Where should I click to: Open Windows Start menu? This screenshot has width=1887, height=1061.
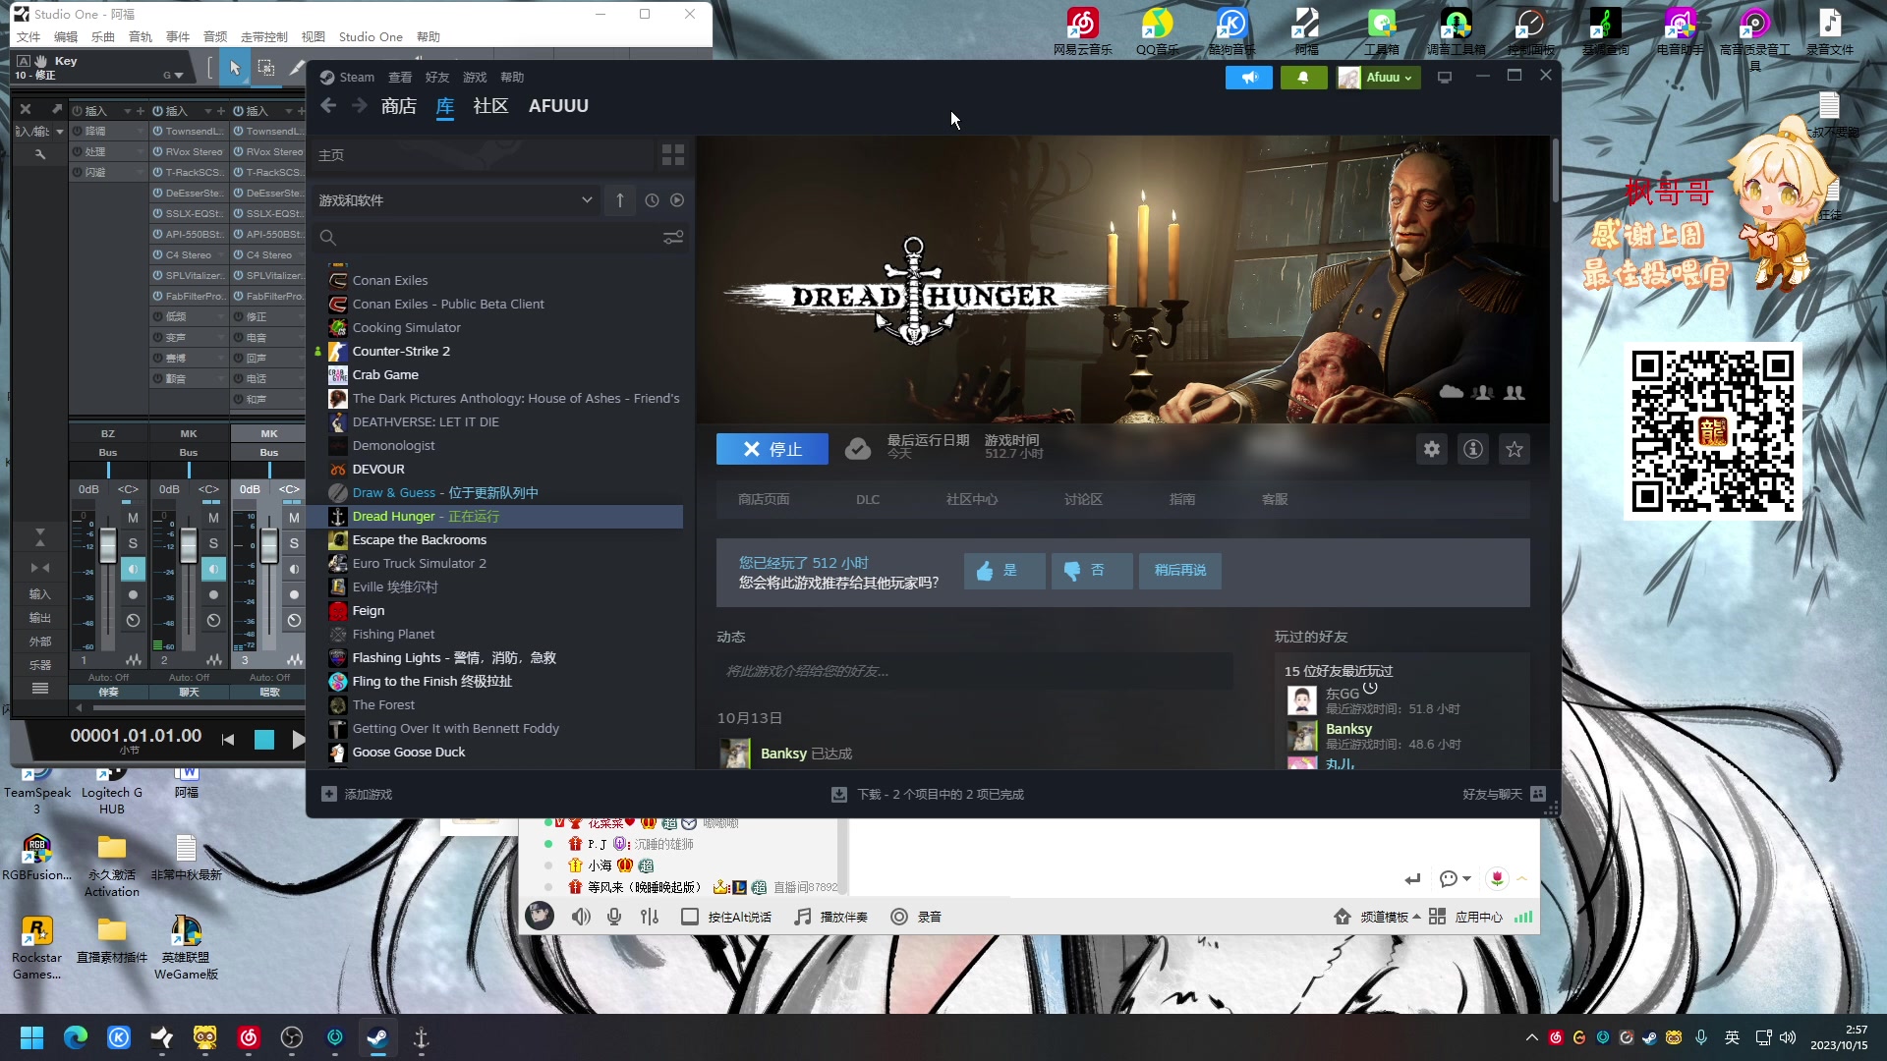tap(32, 1037)
